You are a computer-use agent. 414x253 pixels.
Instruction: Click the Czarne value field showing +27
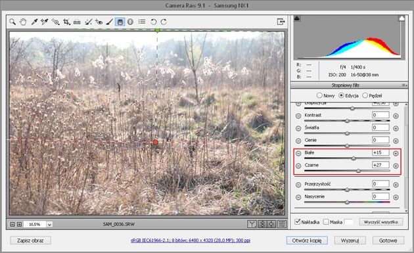point(380,165)
